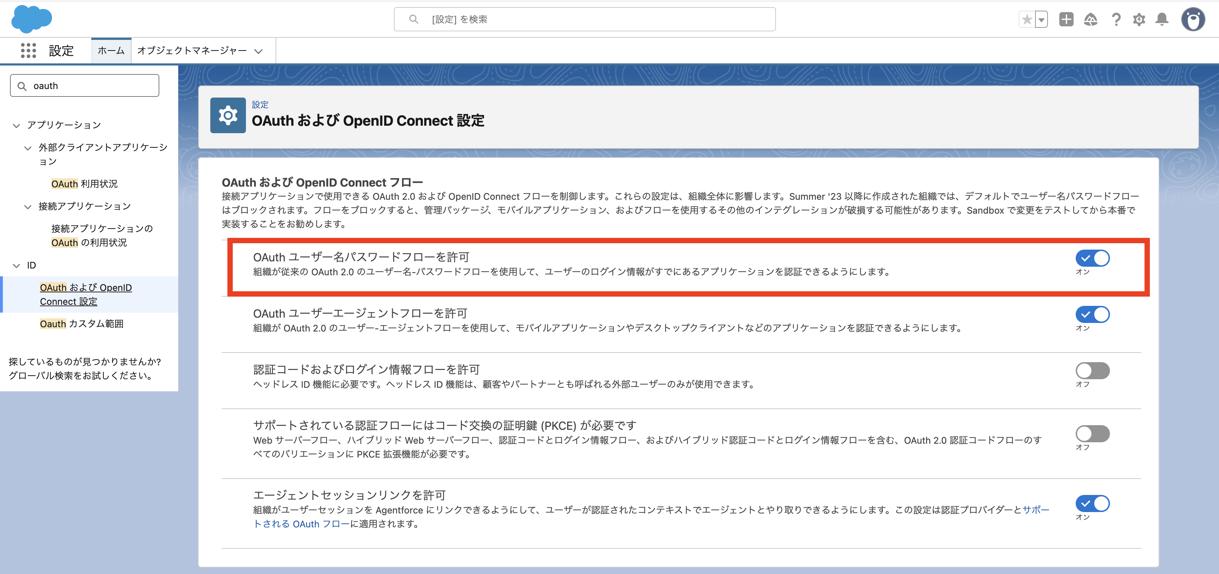Screen dimensions: 1219x574
Task: Open the Trailhead guidance icon
Action: [x=1090, y=19]
